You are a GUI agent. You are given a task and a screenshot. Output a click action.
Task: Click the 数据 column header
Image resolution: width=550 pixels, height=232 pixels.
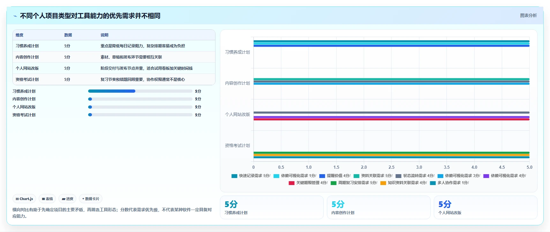(68, 35)
